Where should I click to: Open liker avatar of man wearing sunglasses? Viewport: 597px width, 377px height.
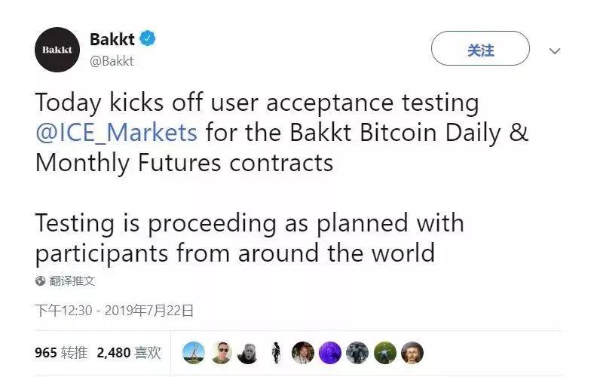pos(221,352)
